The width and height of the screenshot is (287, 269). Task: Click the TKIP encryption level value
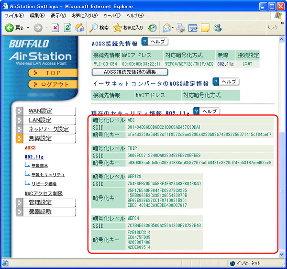point(132,148)
